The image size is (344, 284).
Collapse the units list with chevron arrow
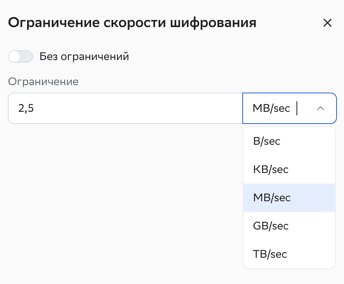pos(320,109)
